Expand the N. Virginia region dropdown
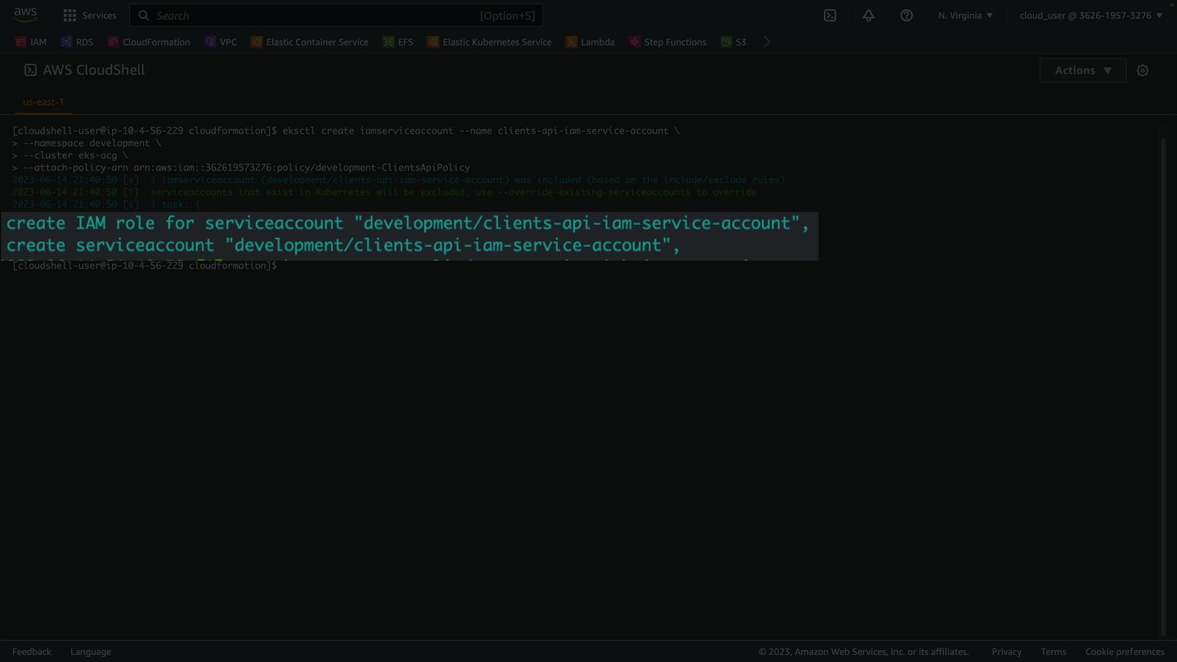Viewport: 1177px width, 662px height. (965, 15)
